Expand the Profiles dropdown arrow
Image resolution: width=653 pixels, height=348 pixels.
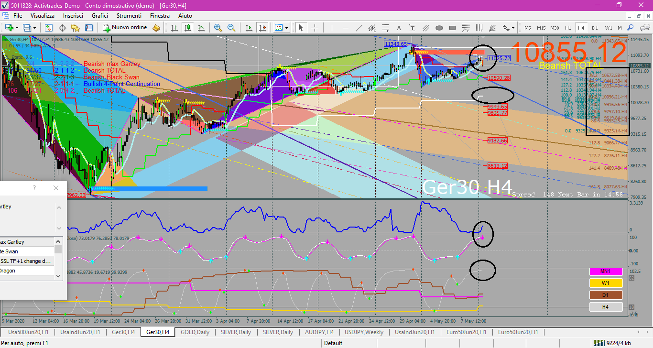coord(35,28)
